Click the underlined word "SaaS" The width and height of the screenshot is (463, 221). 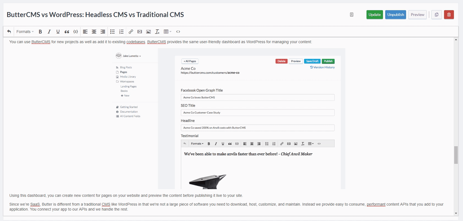[35, 204]
